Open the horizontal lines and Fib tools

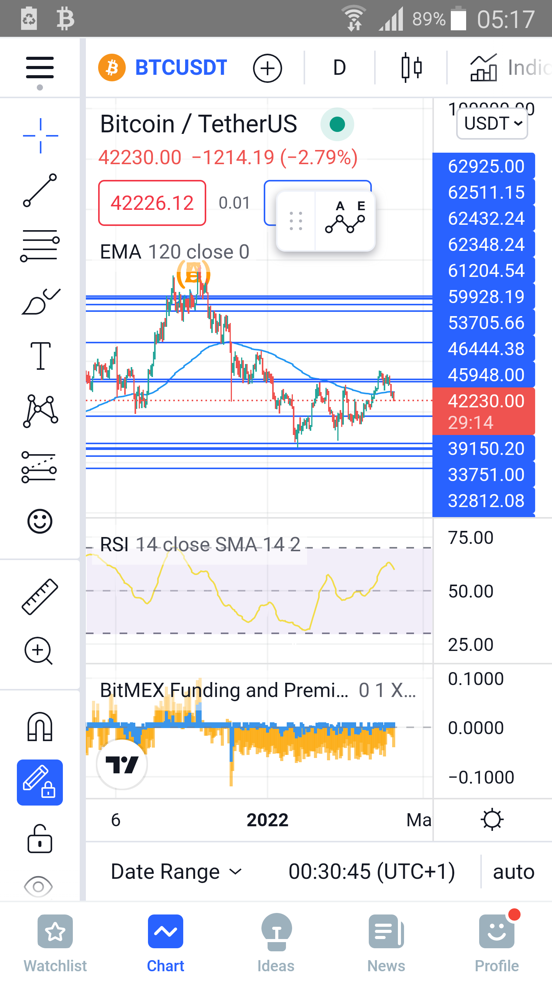pos(40,245)
